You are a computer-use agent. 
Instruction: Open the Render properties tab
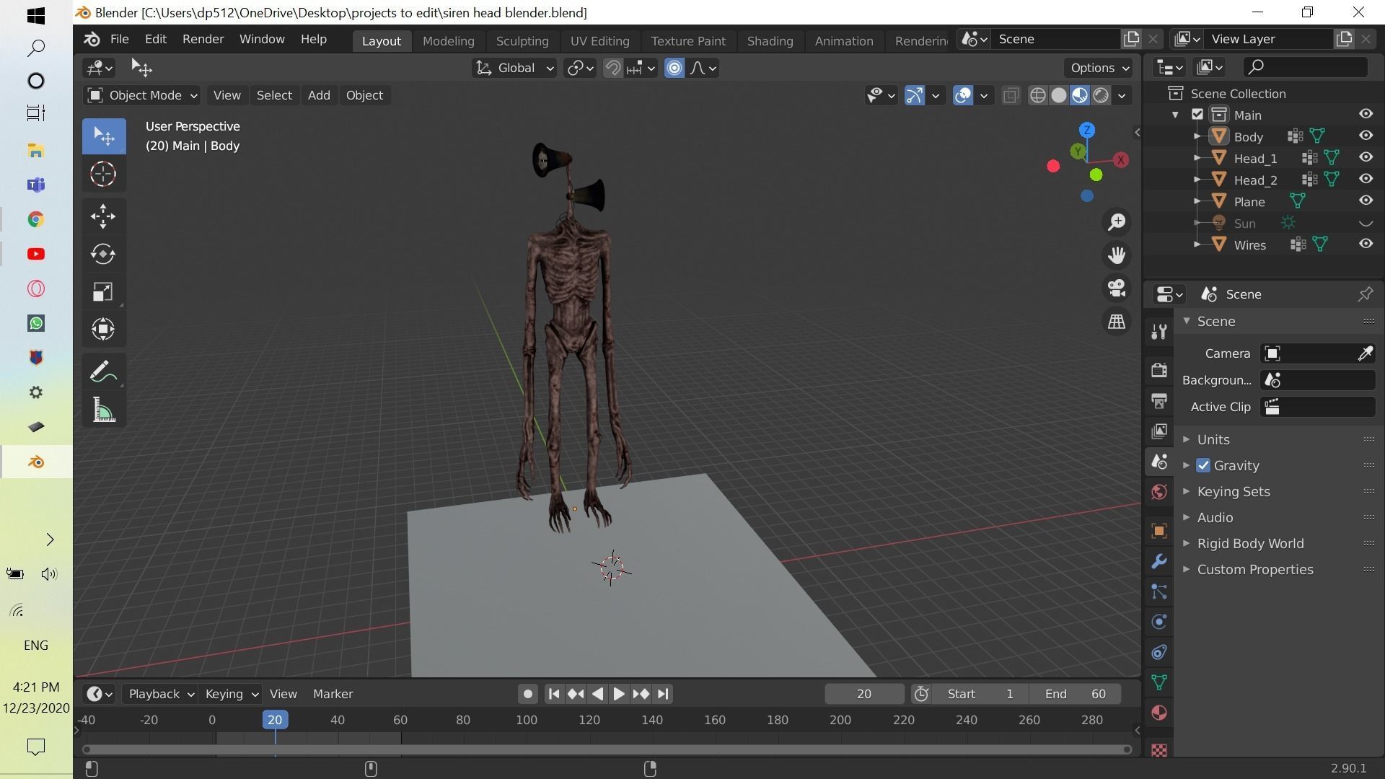point(1159,370)
